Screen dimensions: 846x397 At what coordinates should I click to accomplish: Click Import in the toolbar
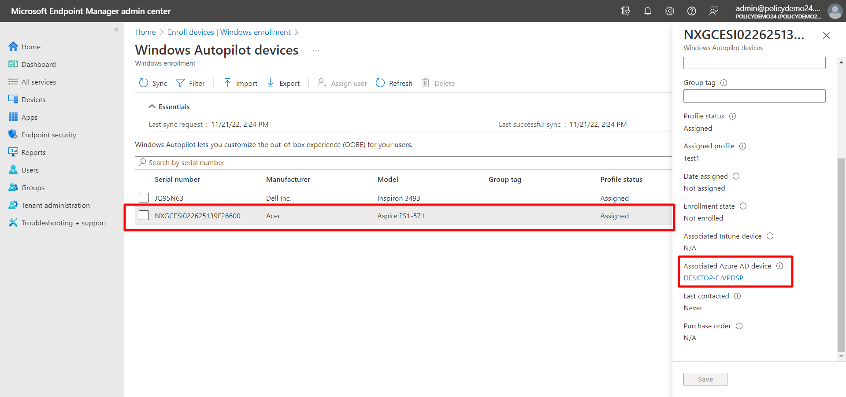point(241,83)
